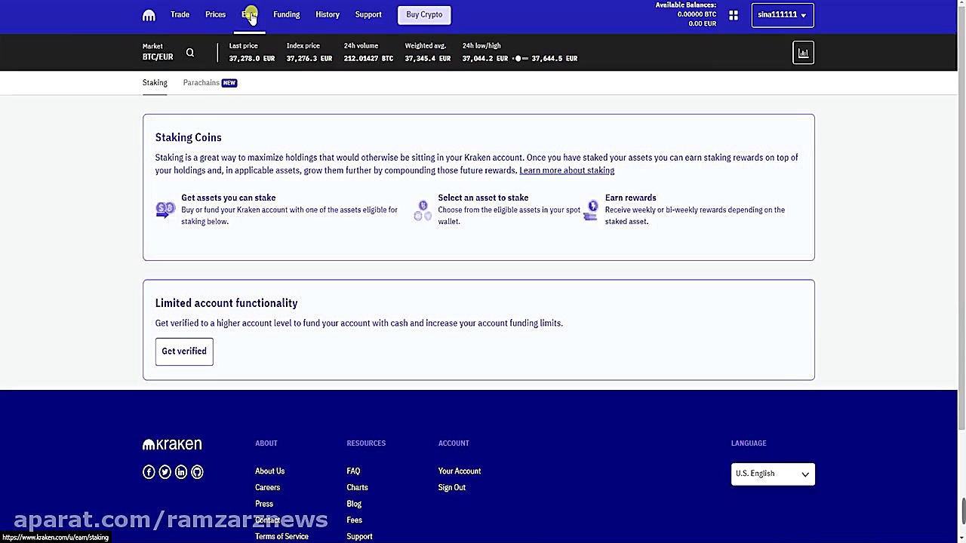Click the Limited account functionality heading

pyautogui.click(x=226, y=303)
